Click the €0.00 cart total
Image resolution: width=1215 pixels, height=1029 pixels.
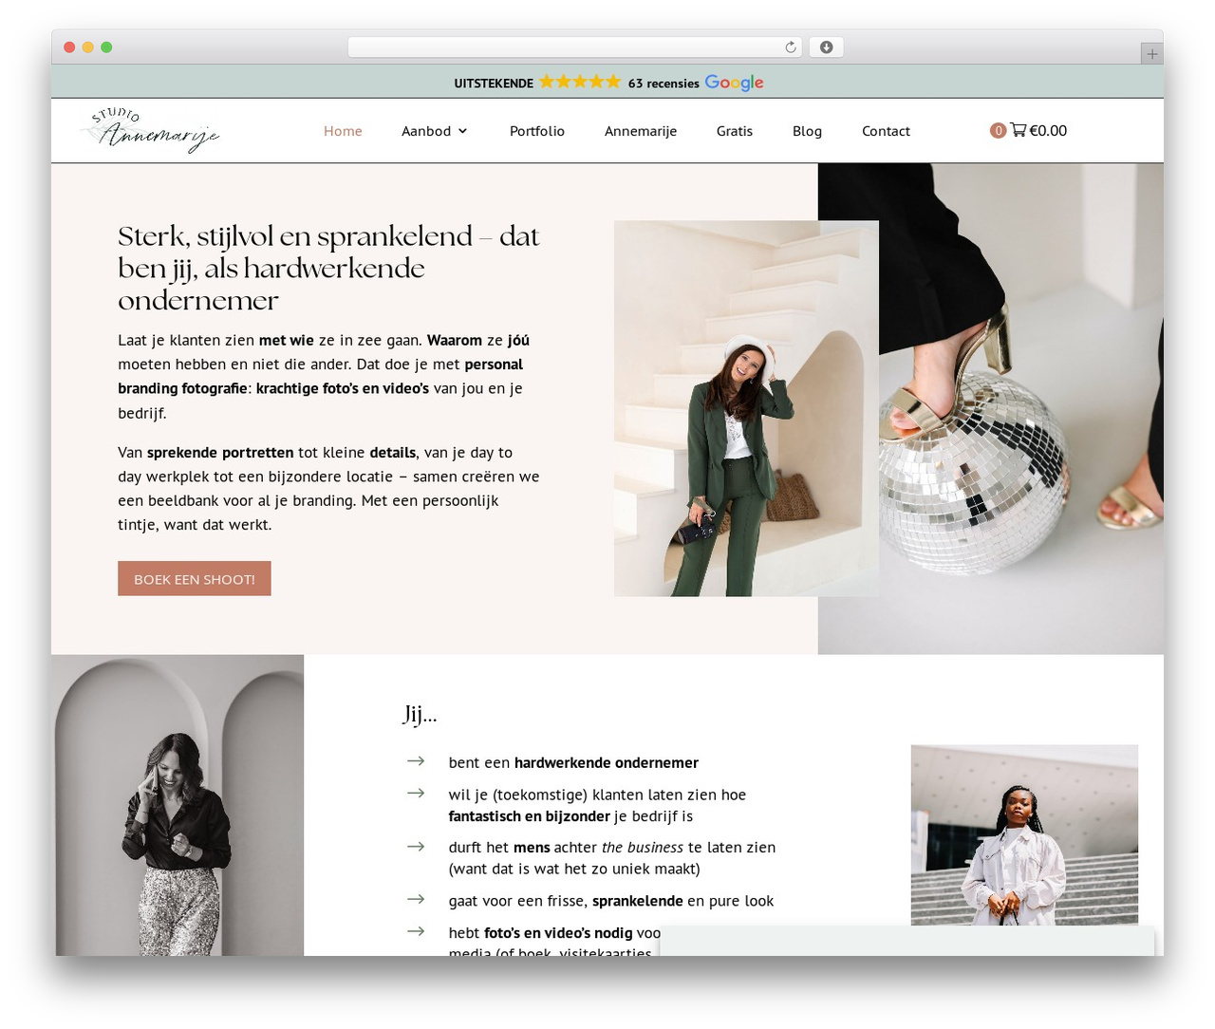point(1048,131)
